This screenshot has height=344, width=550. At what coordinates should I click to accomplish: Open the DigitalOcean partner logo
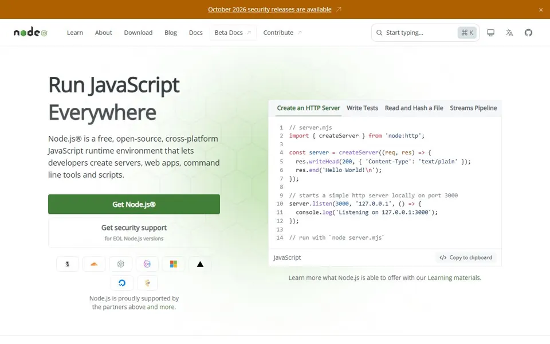[121, 283]
